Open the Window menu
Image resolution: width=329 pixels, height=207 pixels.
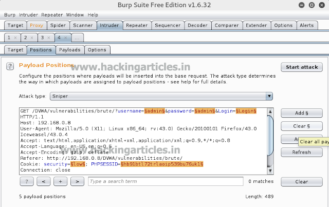[x=75, y=15]
